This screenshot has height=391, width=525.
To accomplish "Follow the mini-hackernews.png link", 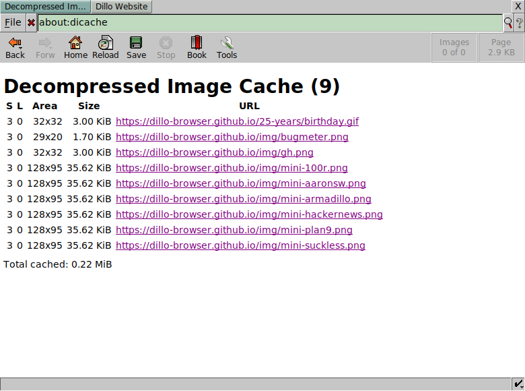I will coord(249,215).
